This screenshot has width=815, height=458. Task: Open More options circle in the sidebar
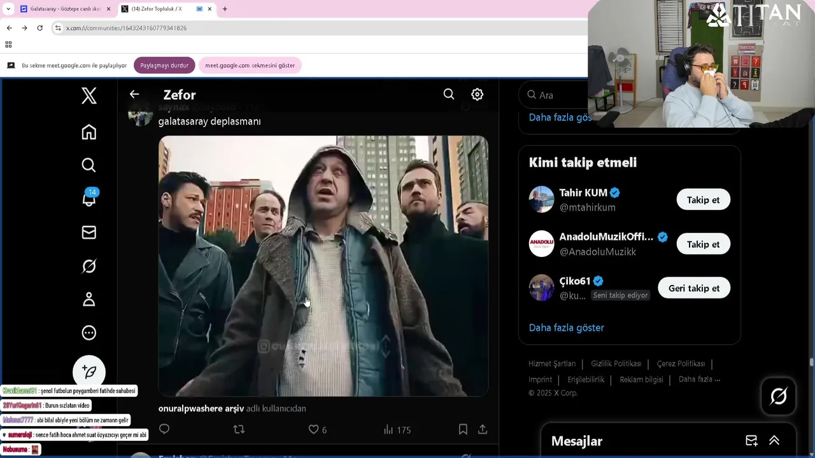(89, 333)
